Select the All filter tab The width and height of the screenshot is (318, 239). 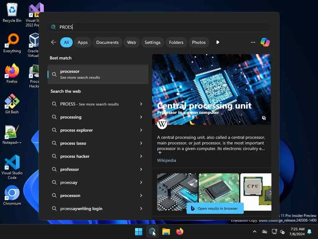pyautogui.click(x=66, y=42)
